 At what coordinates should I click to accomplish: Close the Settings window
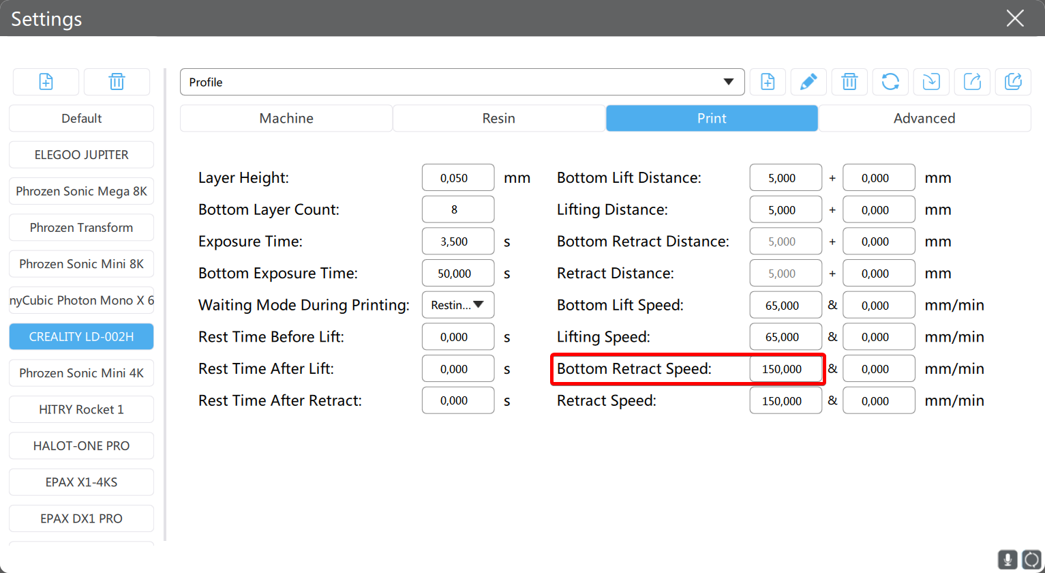(x=1015, y=18)
